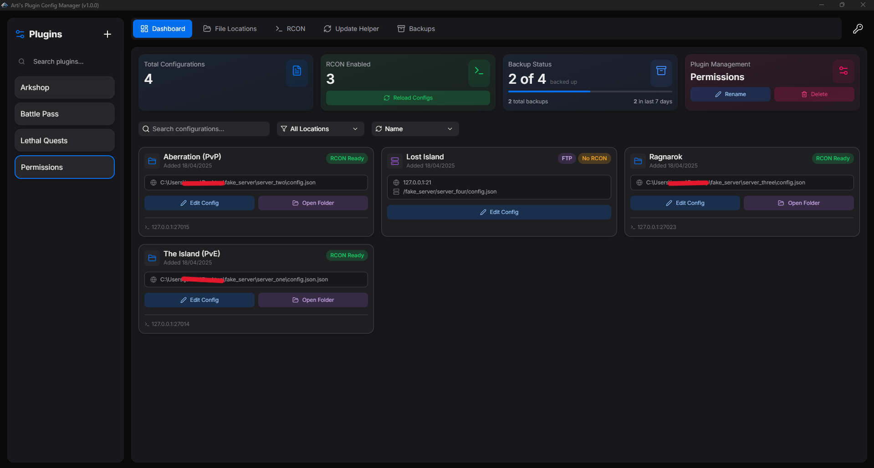Screen dimensions: 874x468
Task: Click the folder icon on Aberration (PvP) card
Action: tap(152, 161)
